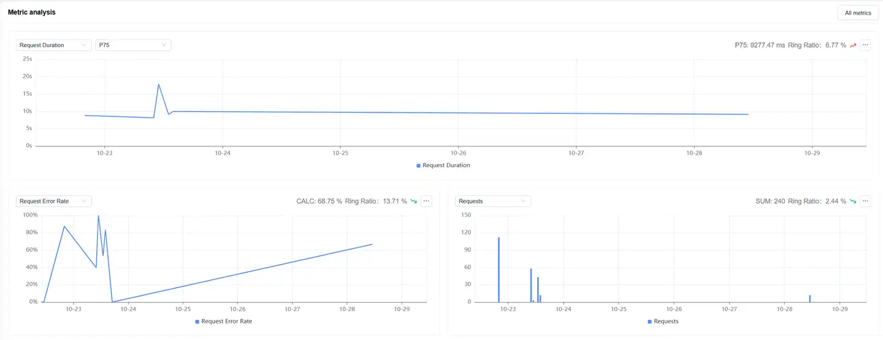This screenshot has width=883, height=340.
Task: Toggle Request Error Rate series via legend label
Action: click(x=226, y=322)
